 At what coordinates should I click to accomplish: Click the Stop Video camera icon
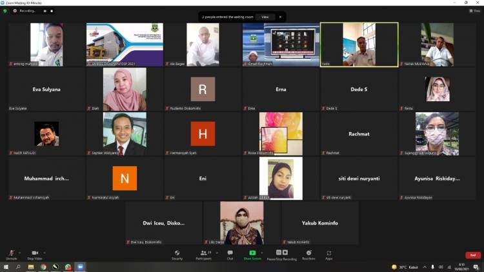(x=35, y=253)
